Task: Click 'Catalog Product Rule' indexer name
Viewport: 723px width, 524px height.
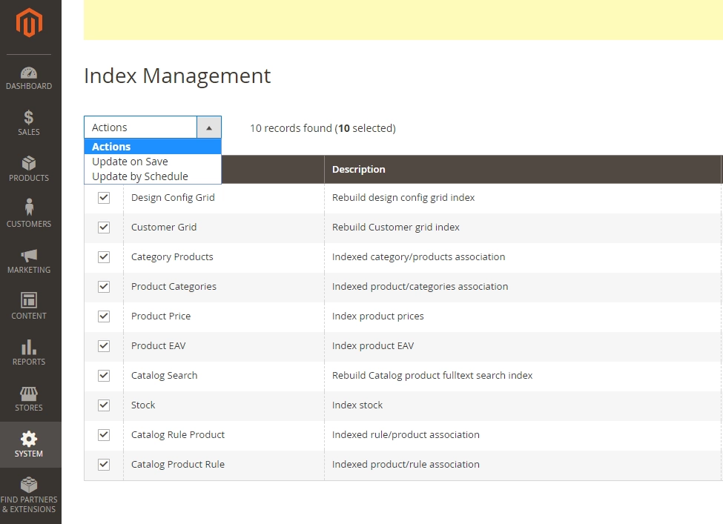Action: click(178, 465)
